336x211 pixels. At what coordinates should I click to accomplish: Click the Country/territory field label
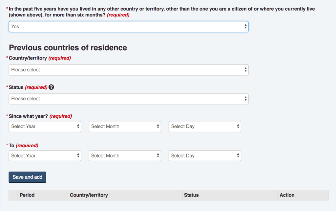[x=28, y=58]
